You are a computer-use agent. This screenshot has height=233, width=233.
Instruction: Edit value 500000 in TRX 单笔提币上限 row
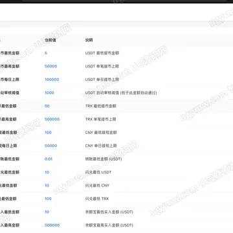point(52,119)
